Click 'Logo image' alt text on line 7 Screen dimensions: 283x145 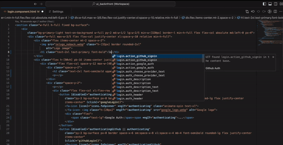coord(61,48)
